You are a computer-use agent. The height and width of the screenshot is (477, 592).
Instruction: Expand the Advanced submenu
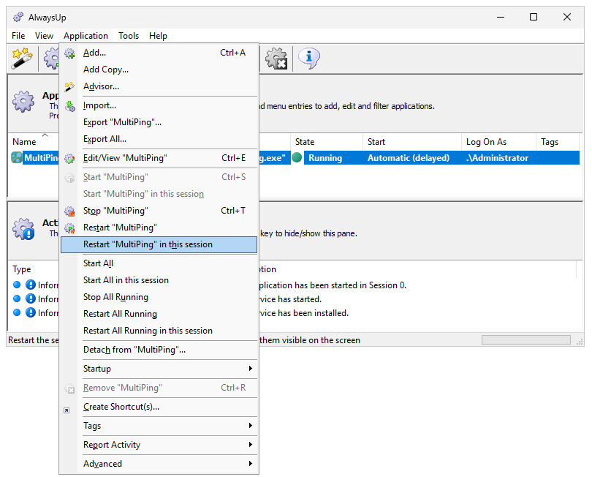click(159, 464)
